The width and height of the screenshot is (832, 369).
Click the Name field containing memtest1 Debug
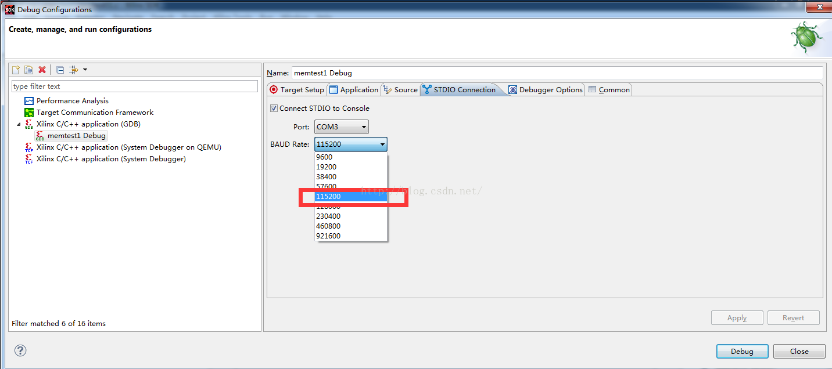click(x=557, y=73)
